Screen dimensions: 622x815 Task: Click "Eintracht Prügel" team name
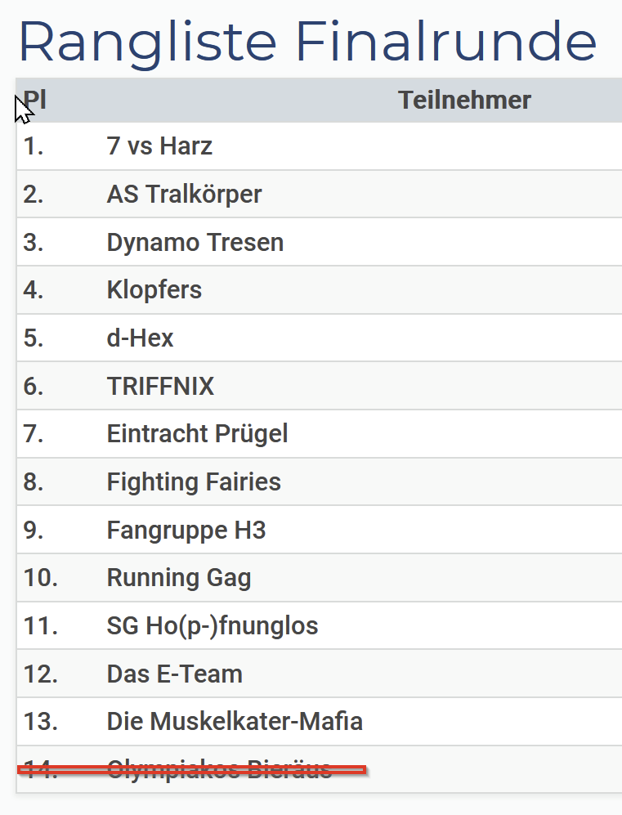[197, 434]
